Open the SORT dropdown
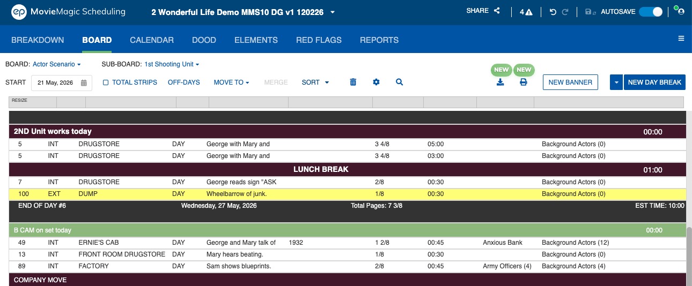Viewport: 692px width, 286px height. tap(315, 82)
